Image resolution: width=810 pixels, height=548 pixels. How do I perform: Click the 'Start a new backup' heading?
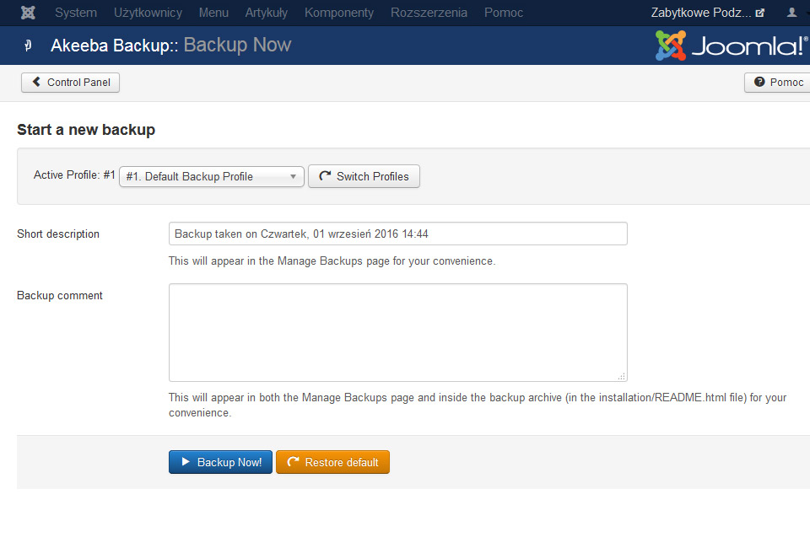pyautogui.click(x=86, y=130)
